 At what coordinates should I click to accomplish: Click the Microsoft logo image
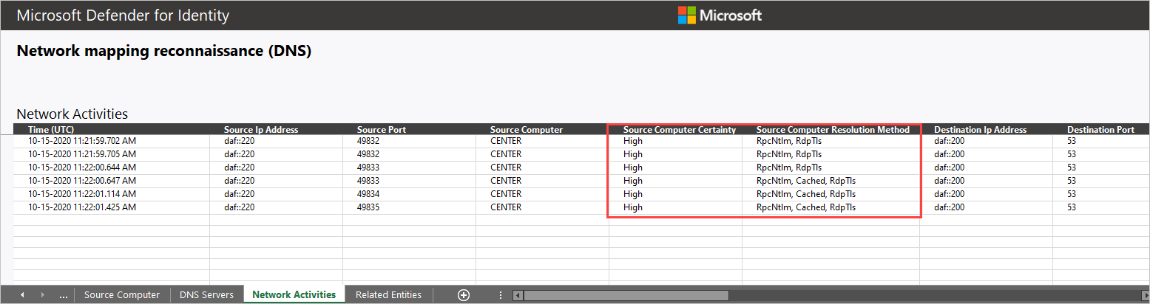click(720, 15)
